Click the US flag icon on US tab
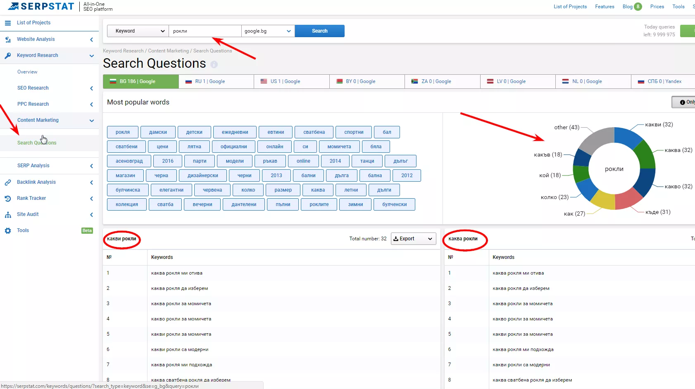The height and width of the screenshot is (389, 695). pyautogui.click(x=264, y=81)
